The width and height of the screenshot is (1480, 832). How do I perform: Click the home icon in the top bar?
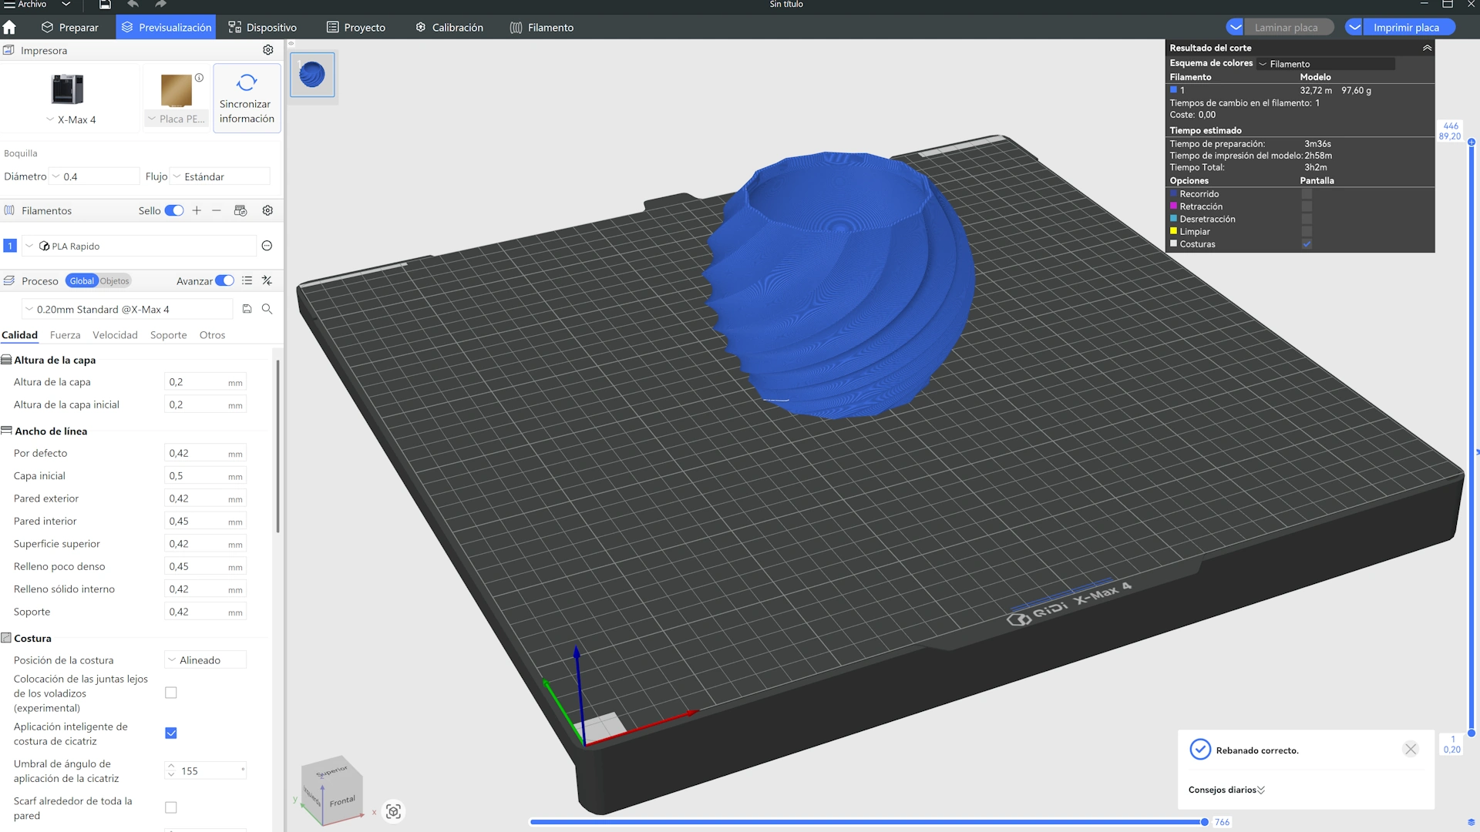coord(9,28)
